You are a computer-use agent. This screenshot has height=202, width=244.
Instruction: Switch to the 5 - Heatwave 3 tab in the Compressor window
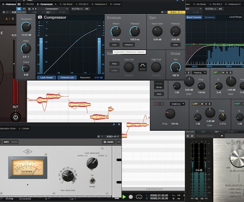pyautogui.click(x=99, y=4)
